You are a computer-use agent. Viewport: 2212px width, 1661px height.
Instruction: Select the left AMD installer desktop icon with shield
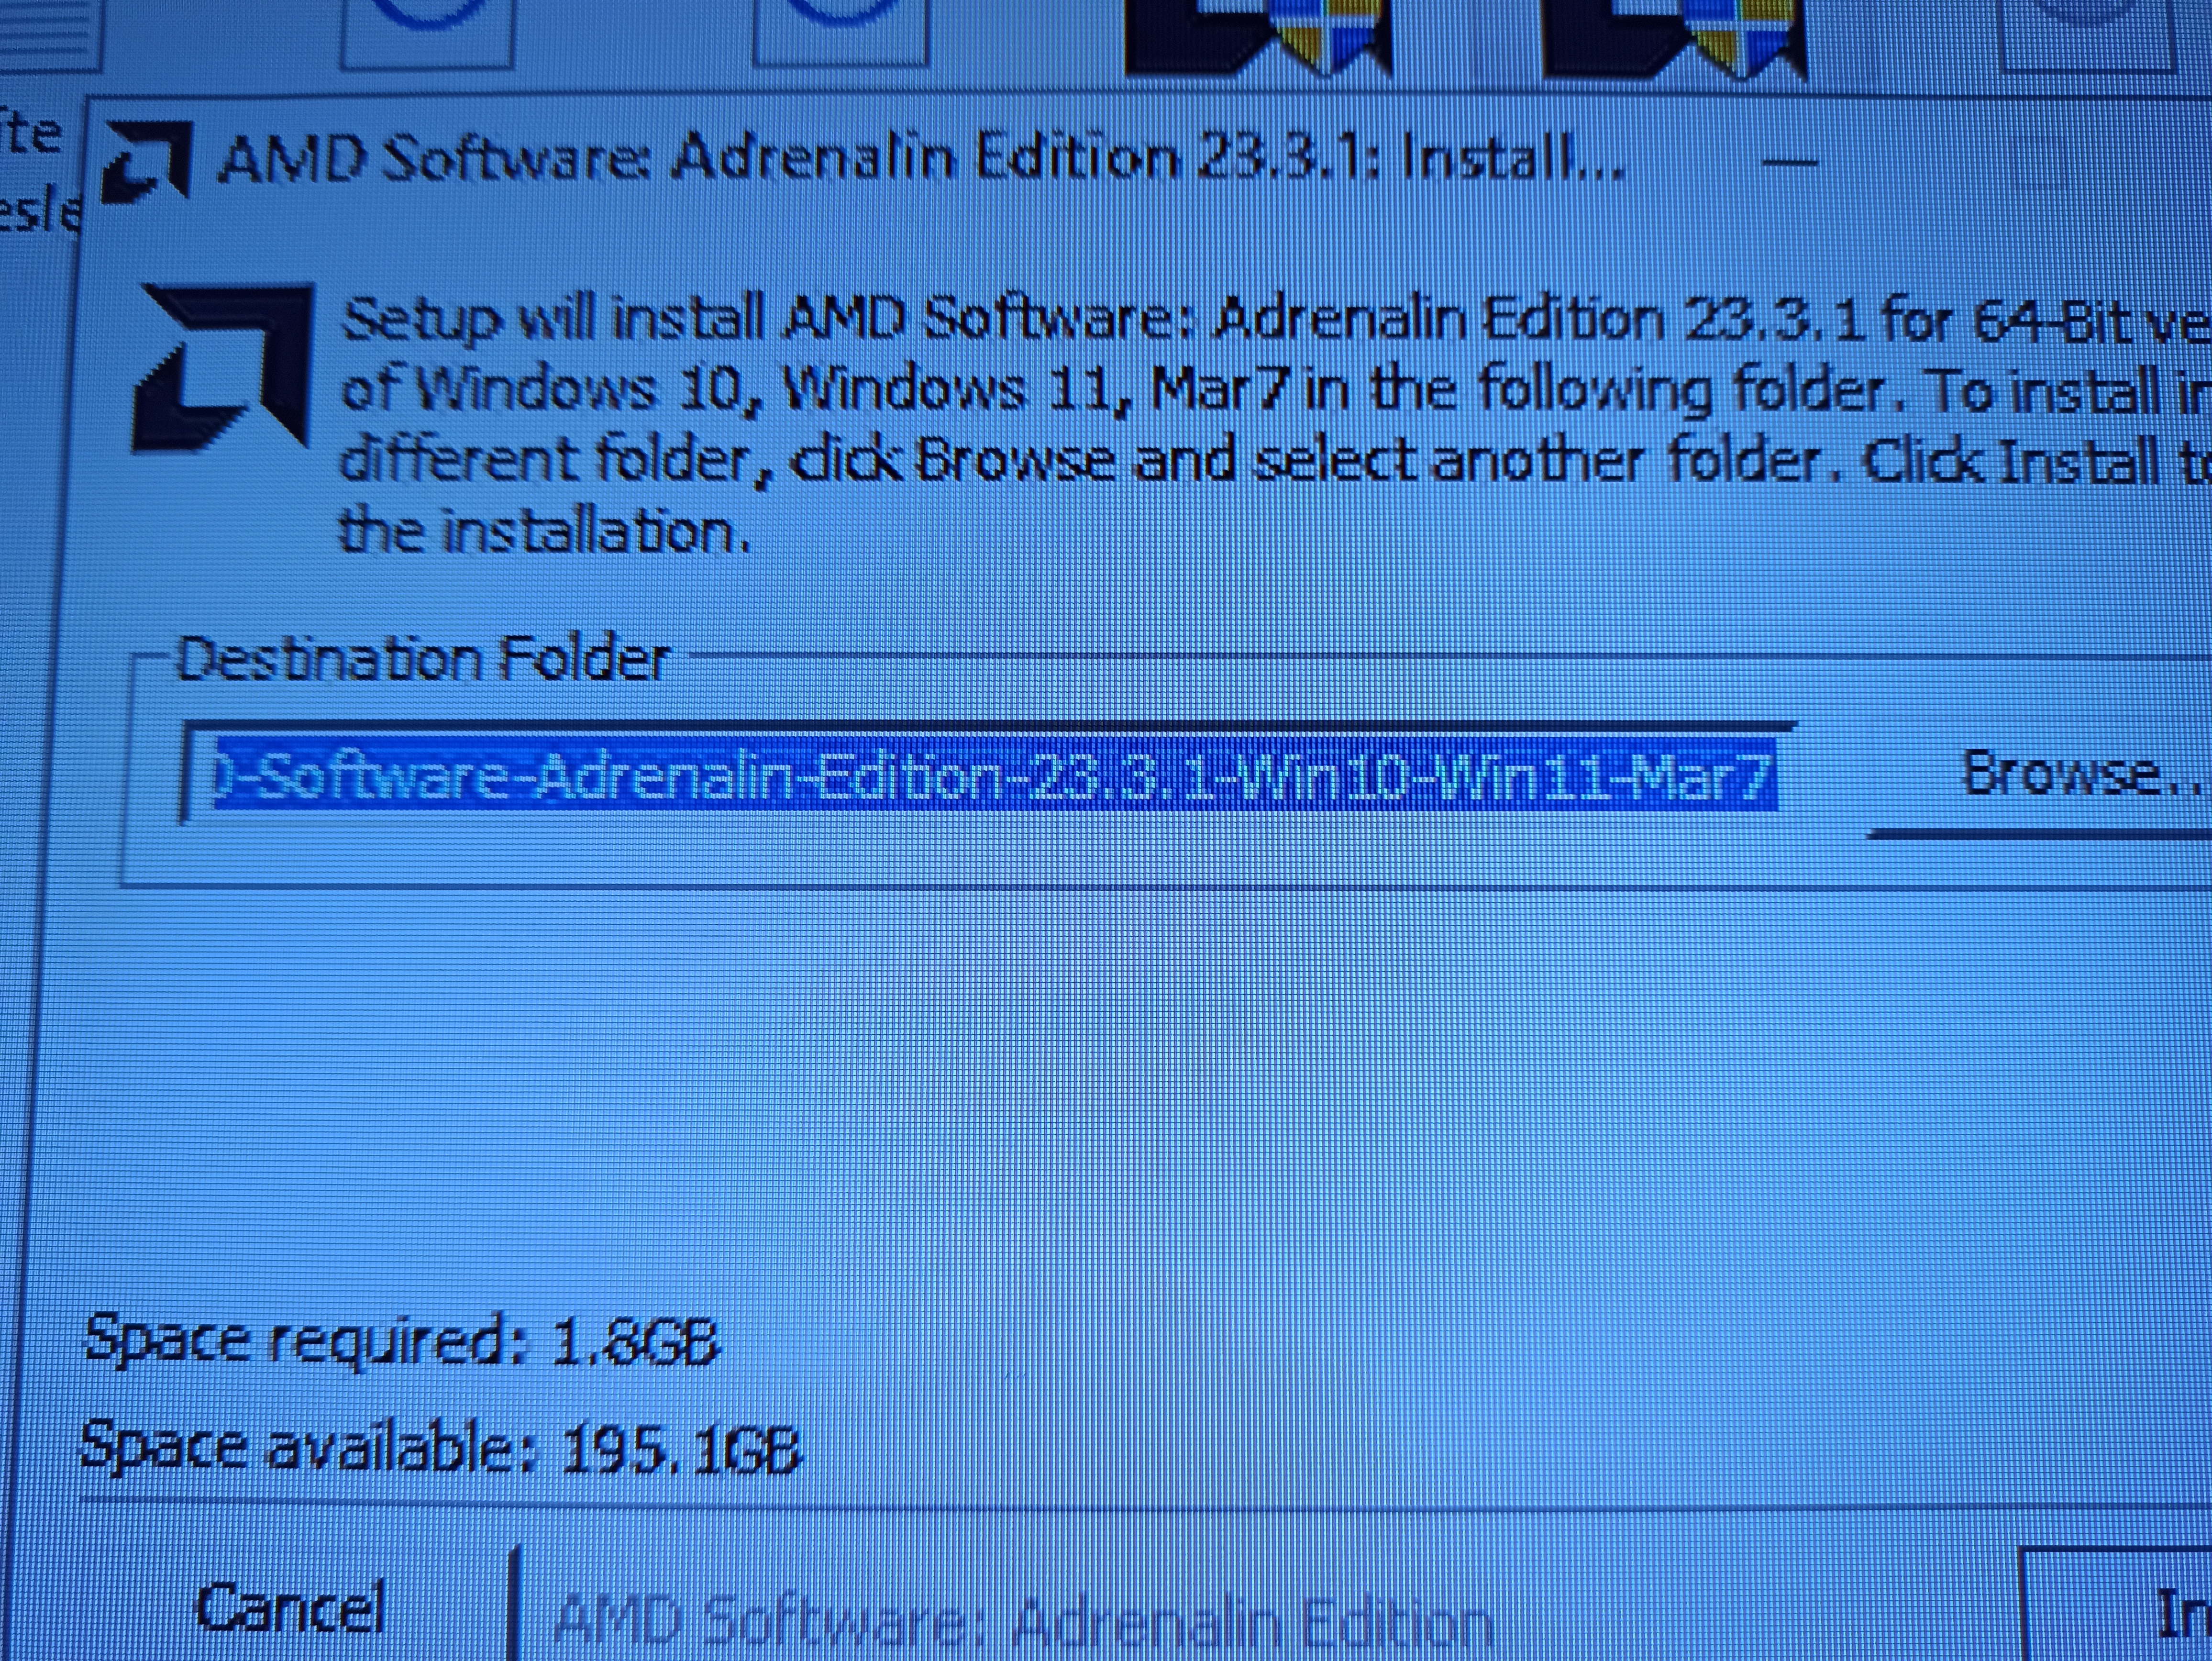(1258, 37)
